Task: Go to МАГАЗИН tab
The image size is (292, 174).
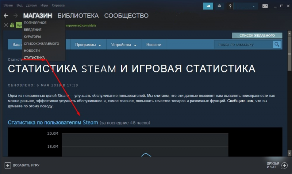Action: (38, 16)
